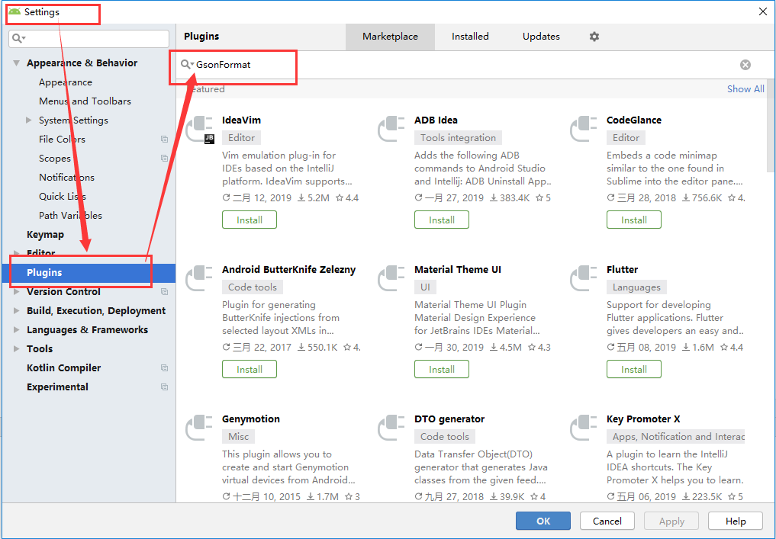
Task: Install the IdeaVim plugin
Action: click(250, 220)
